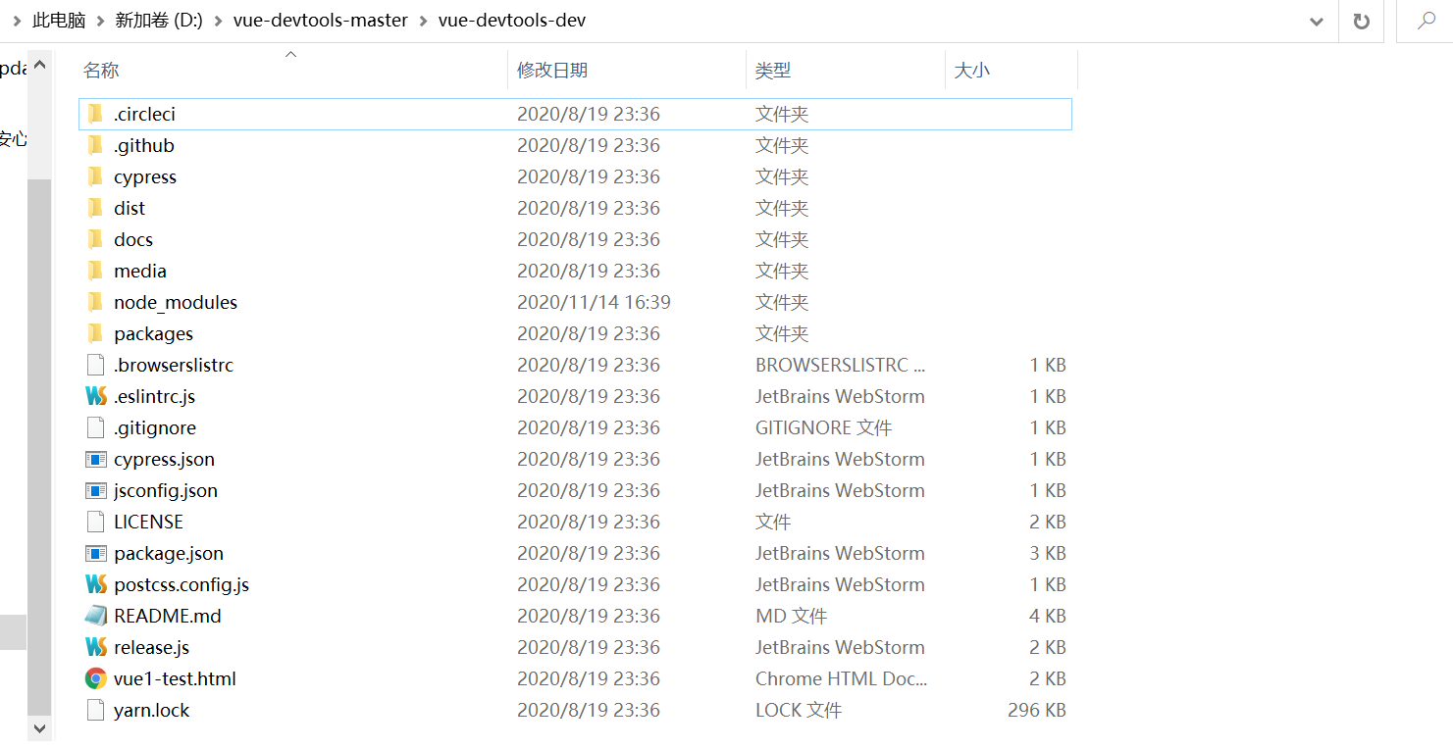Viewport: 1453px width, 749px height.
Task: Select the file name cypress.json
Action: 164,459
